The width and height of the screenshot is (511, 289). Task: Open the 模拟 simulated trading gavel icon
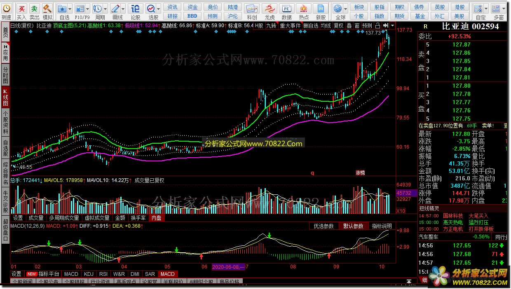[47, 8]
